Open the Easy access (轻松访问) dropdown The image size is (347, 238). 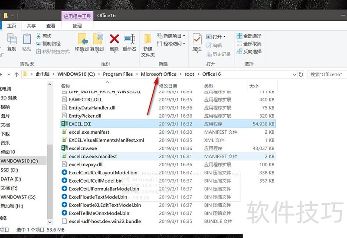pos(171,44)
